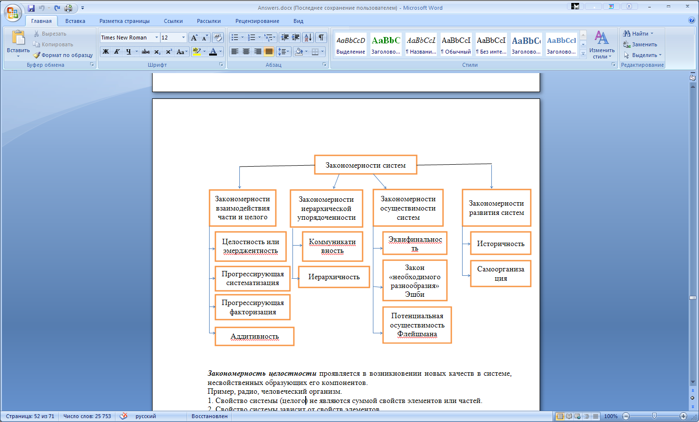This screenshot has width=699, height=422.
Task: Click the quick print icon in title bar
Action: click(68, 8)
